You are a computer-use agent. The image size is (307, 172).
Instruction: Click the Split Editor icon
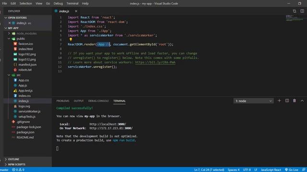(302, 11)
